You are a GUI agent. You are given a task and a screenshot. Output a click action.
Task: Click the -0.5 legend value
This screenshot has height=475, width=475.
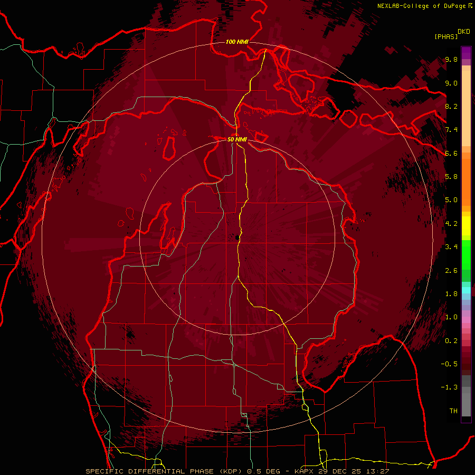[x=450, y=364]
